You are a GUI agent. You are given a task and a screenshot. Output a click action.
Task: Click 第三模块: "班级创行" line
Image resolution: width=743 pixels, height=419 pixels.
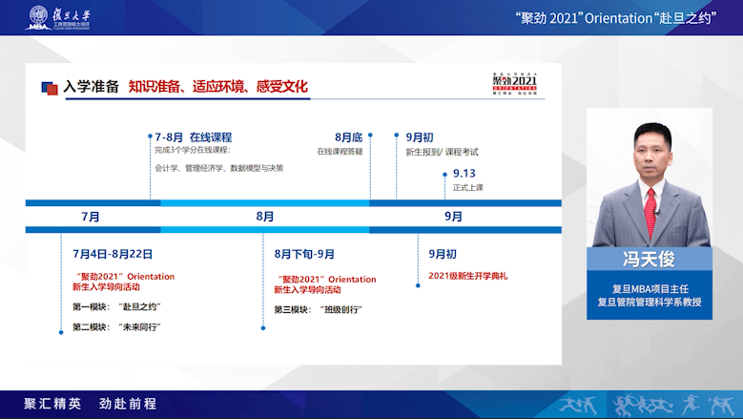(318, 309)
